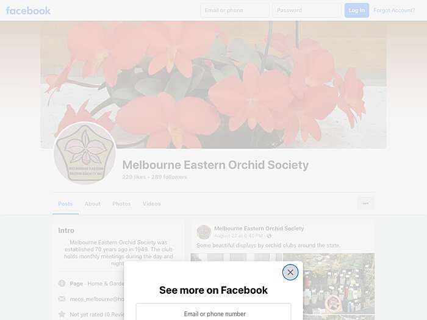This screenshot has height=320, width=427.
Task: Open the orchid cover photo
Action: [213, 85]
